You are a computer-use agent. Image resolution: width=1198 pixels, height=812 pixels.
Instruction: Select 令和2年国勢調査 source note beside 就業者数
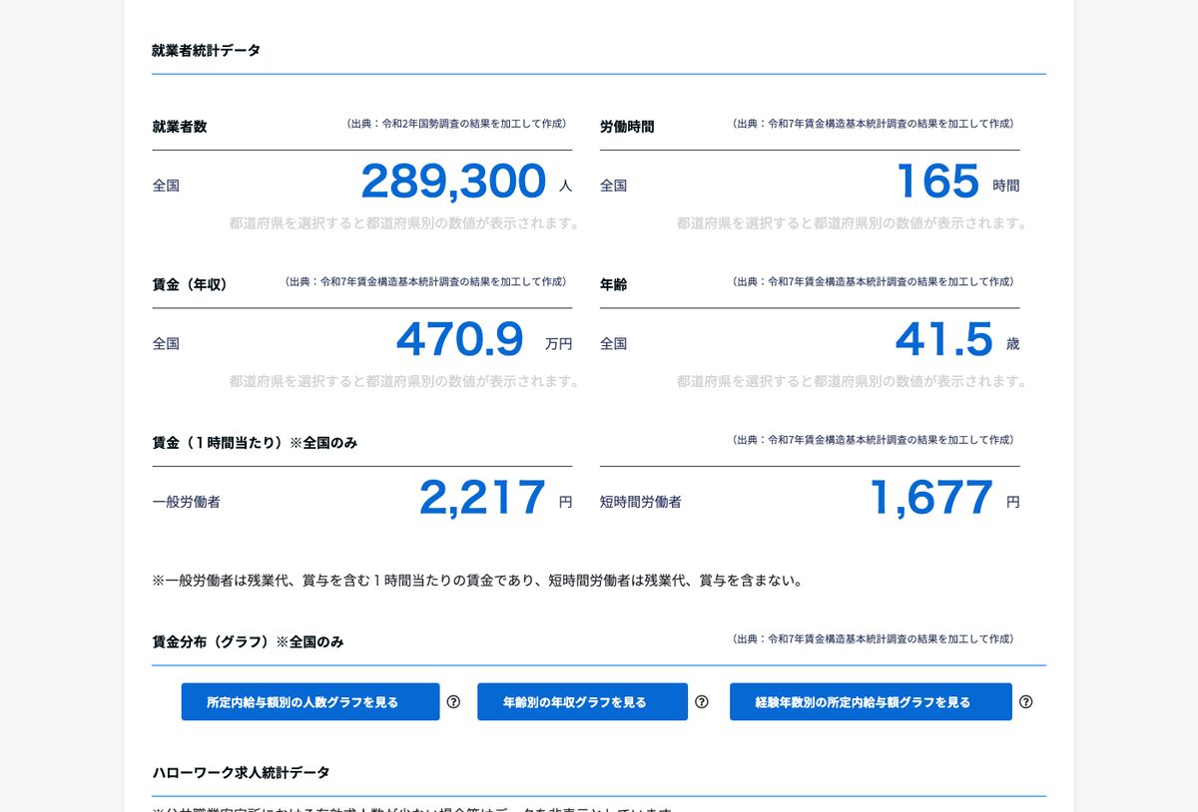coord(457,124)
